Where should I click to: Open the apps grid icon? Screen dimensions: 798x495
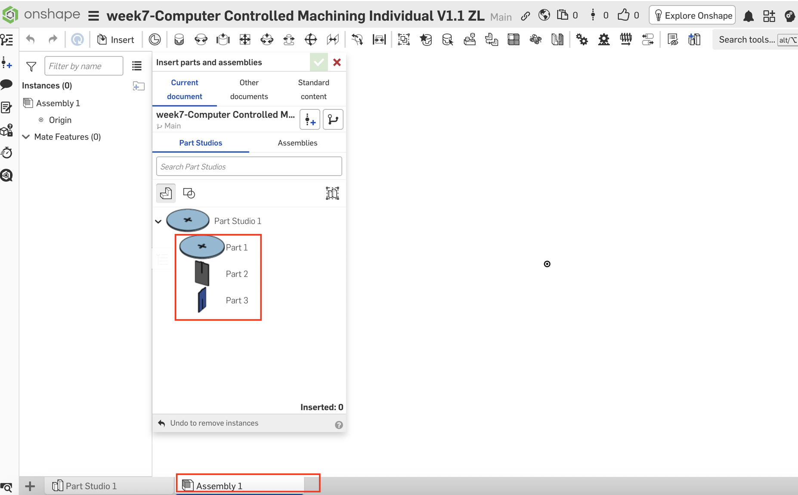(769, 16)
